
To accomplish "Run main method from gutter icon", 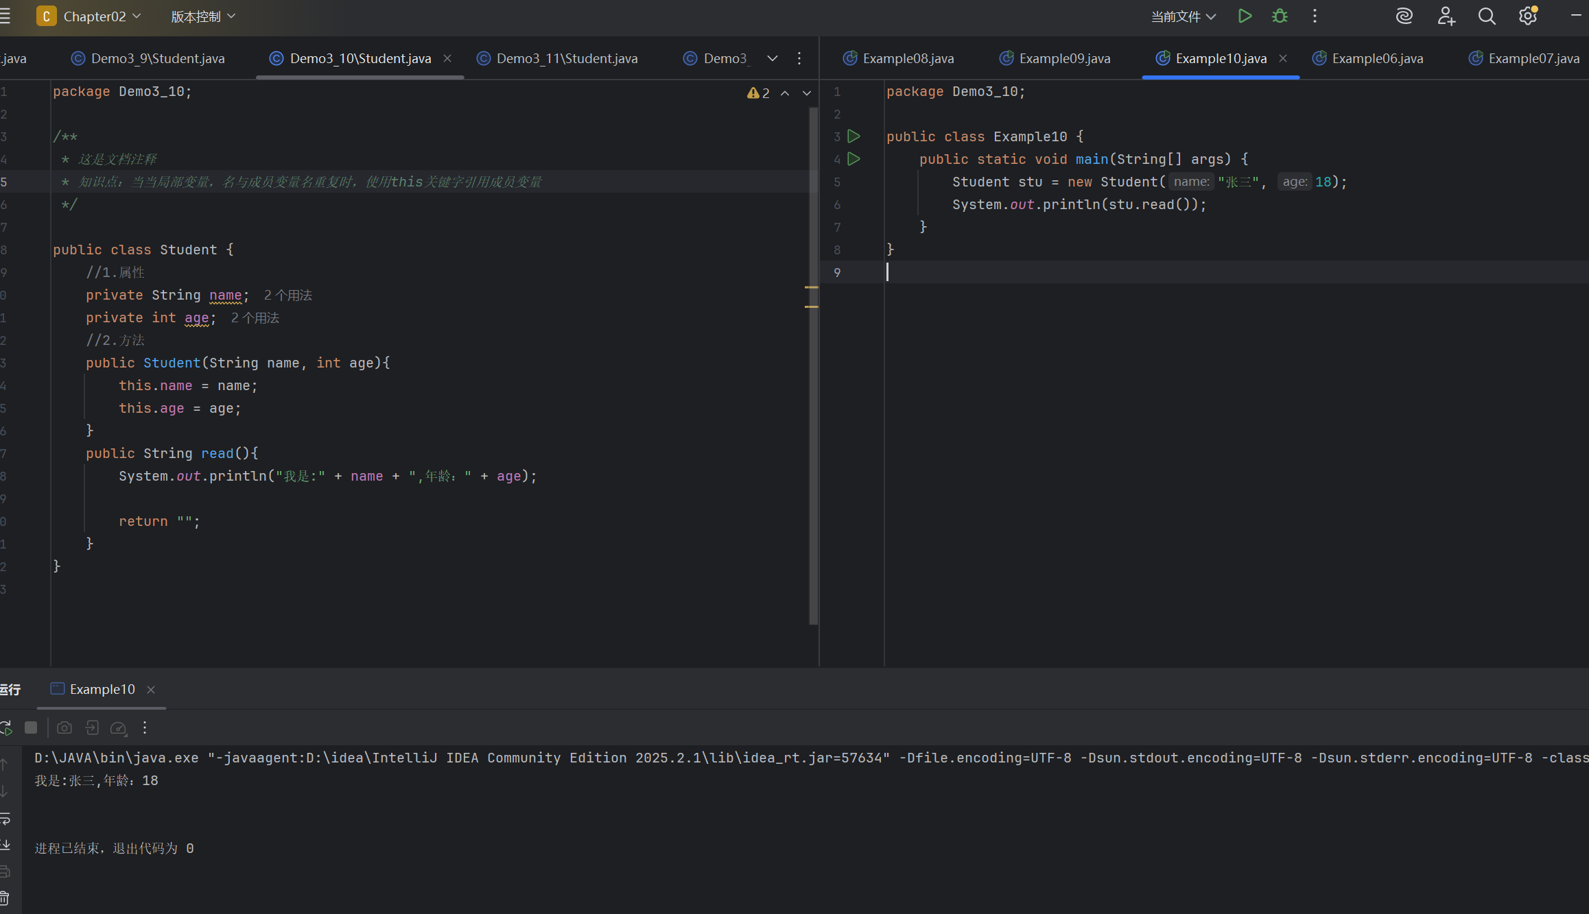I will pyautogui.click(x=854, y=159).
